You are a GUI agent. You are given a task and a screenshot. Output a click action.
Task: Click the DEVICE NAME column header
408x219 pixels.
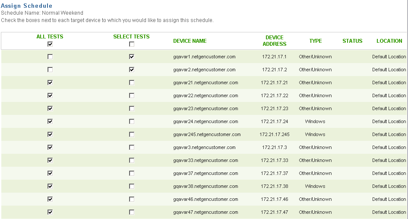pyautogui.click(x=190, y=41)
